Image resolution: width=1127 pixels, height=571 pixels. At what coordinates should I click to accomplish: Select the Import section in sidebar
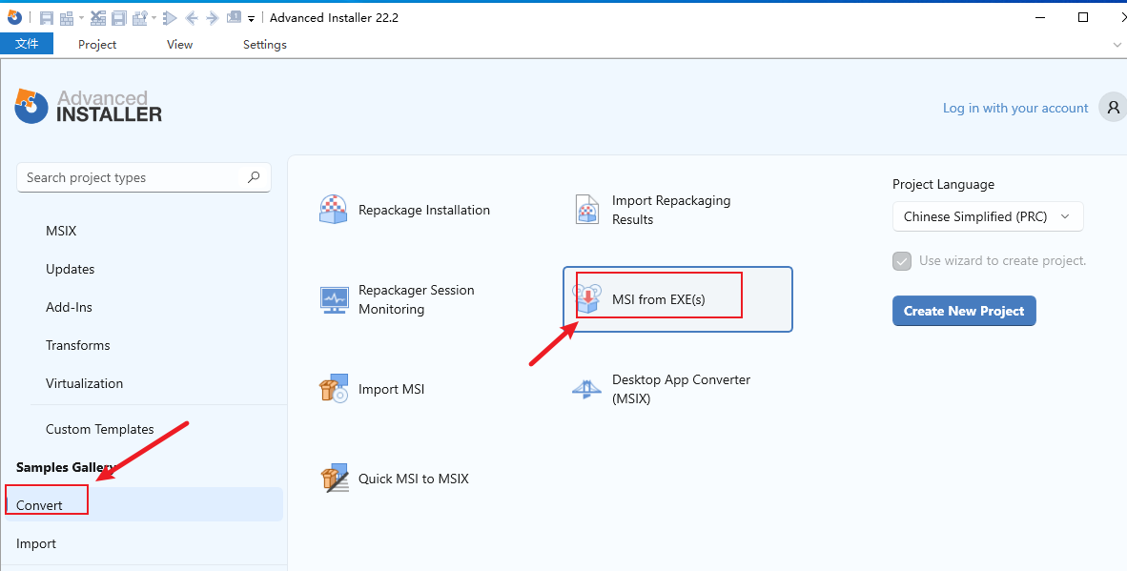coord(36,543)
